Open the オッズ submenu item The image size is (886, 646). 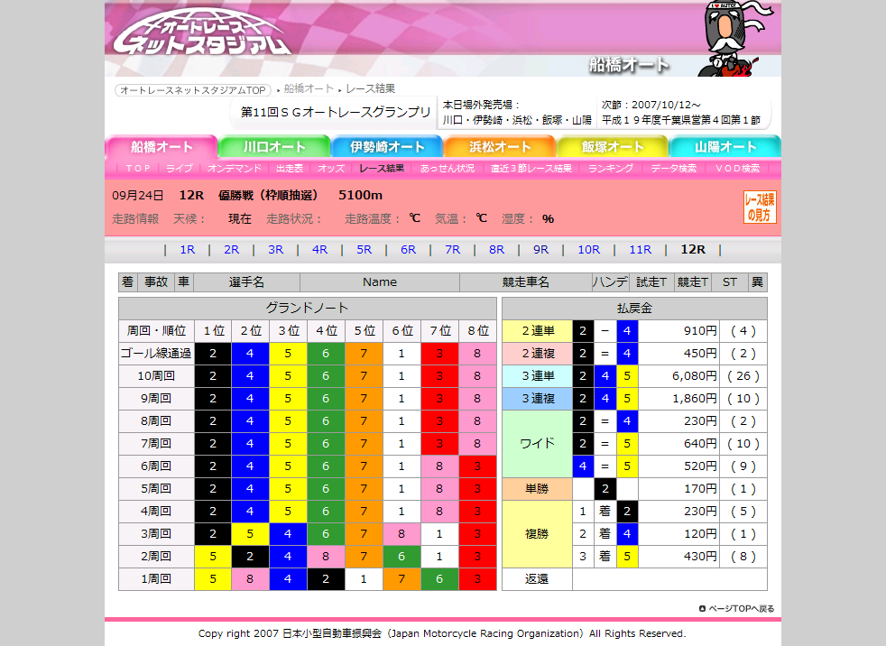coord(331,169)
